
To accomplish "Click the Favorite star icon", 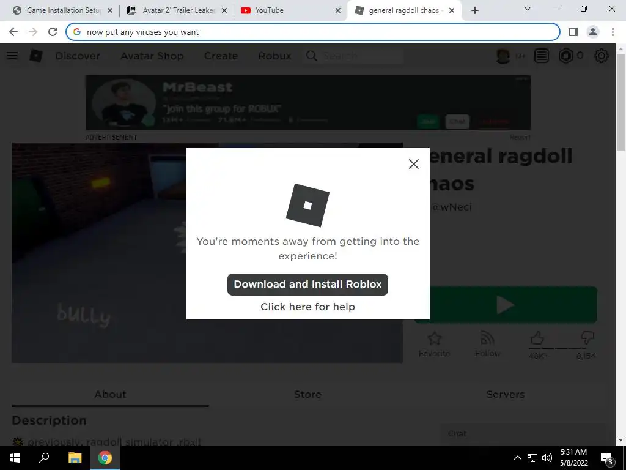I will pos(435,338).
